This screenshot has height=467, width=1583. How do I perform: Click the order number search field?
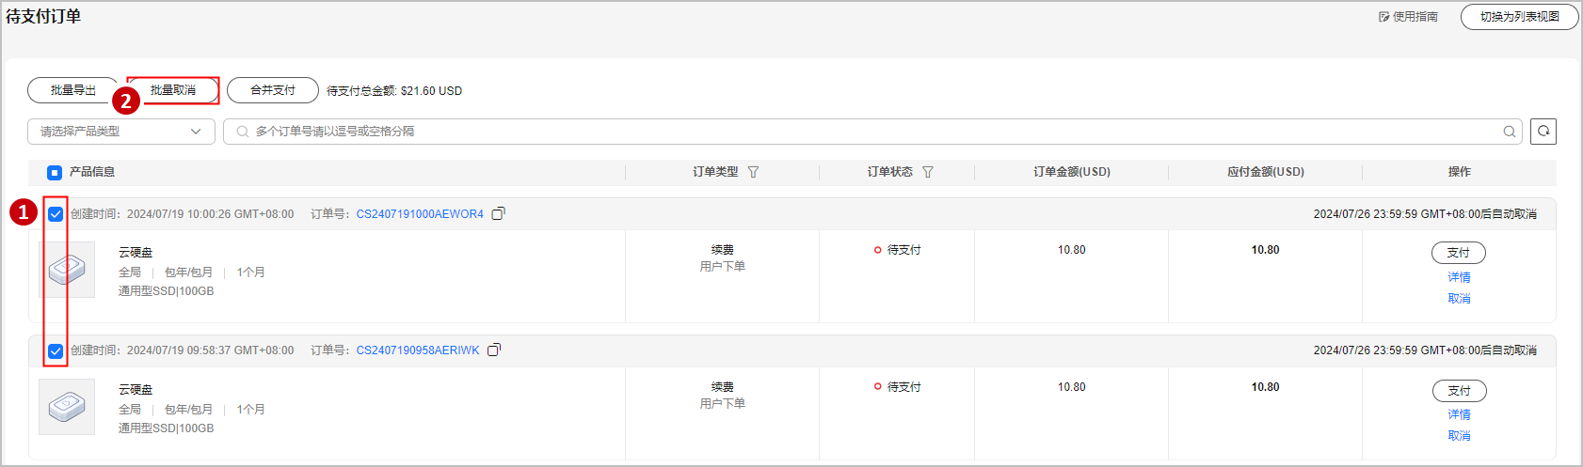point(866,132)
